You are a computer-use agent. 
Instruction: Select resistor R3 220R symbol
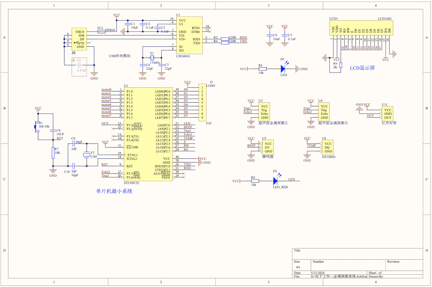[x=225, y=39]
